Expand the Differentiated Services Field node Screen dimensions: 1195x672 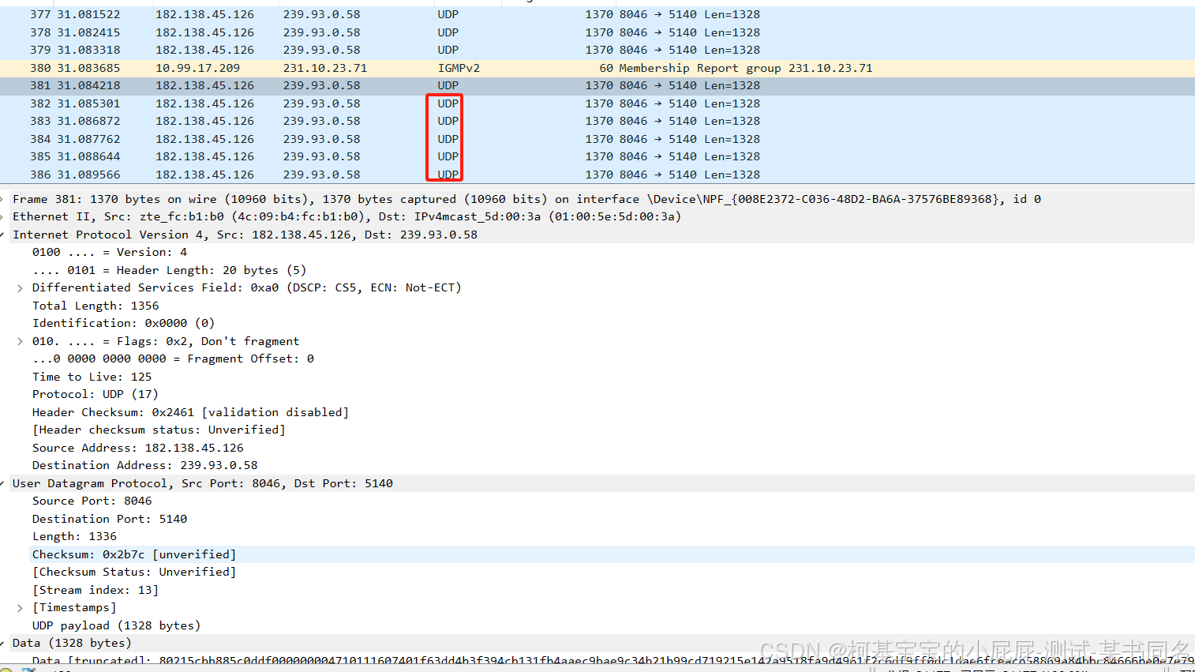(x=20, y=288)
